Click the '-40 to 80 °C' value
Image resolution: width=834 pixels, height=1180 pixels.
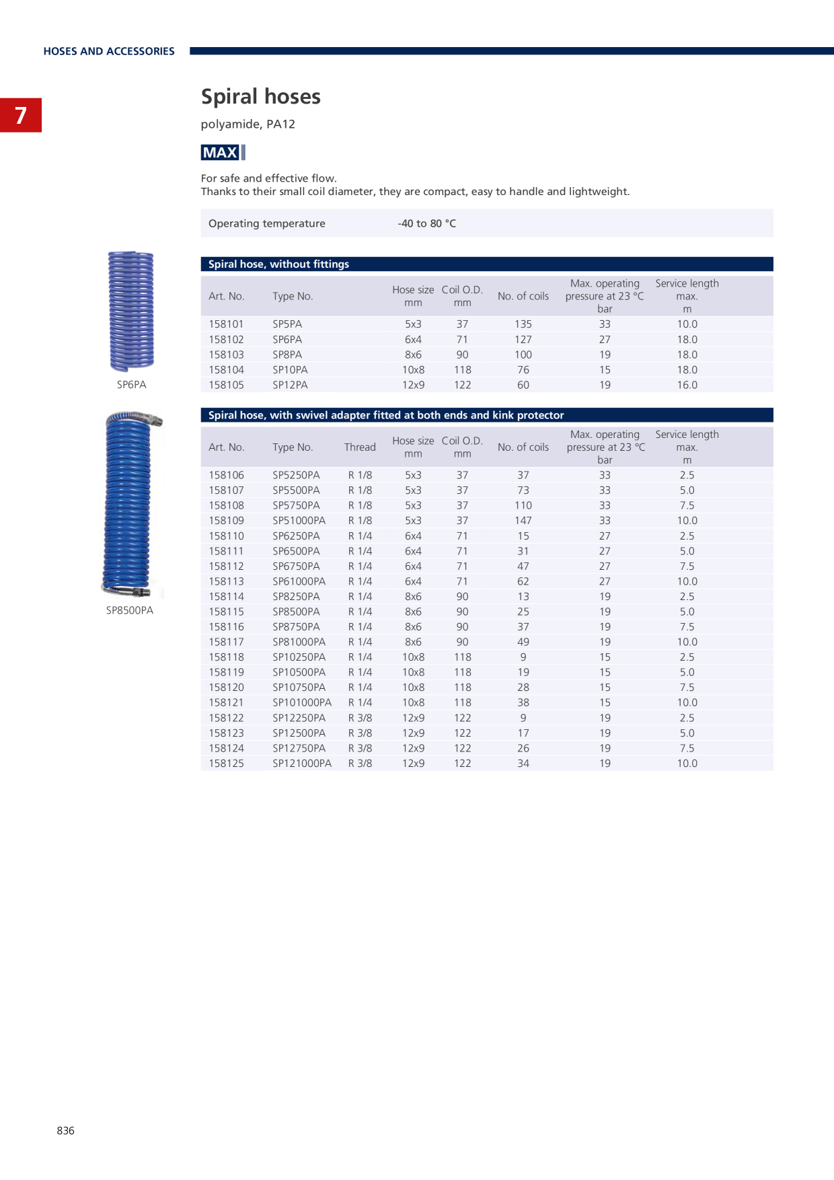(427, 223)
